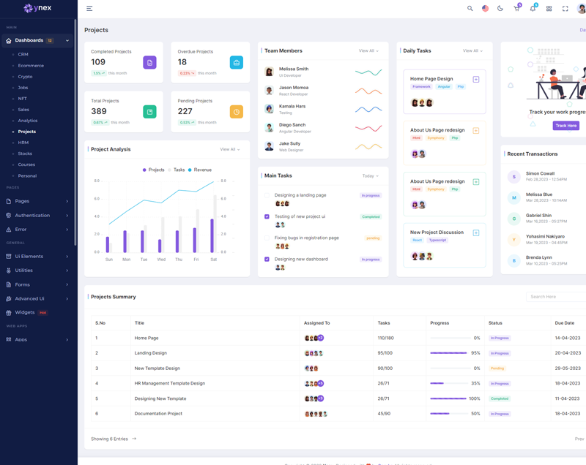Check the 'Designing a landing page' task
The image size is (586, 465).
[x=267, y=195]
